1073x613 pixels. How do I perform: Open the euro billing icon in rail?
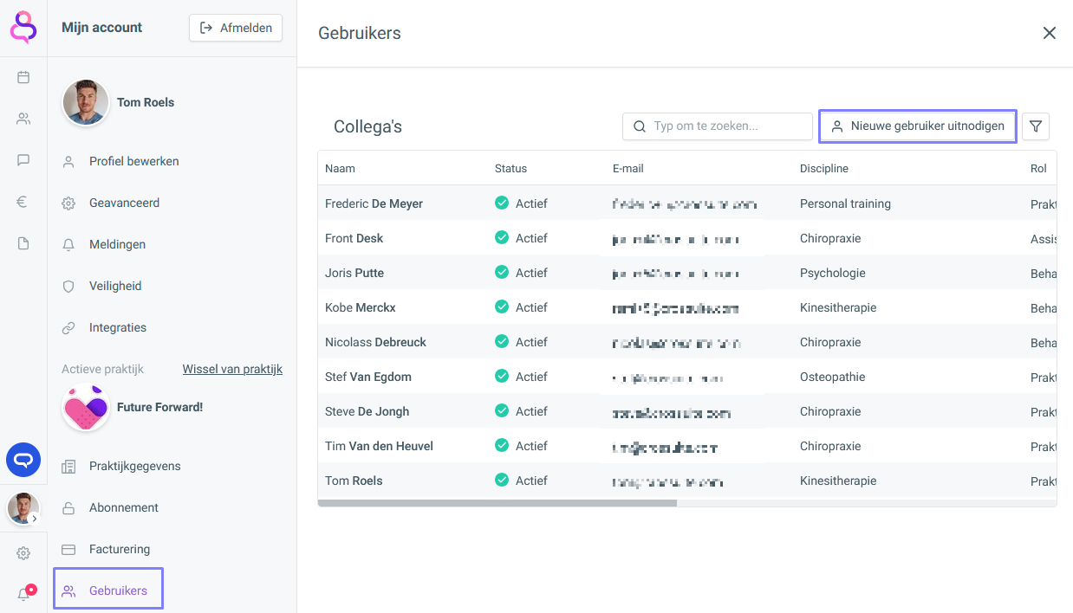point(23,202)
